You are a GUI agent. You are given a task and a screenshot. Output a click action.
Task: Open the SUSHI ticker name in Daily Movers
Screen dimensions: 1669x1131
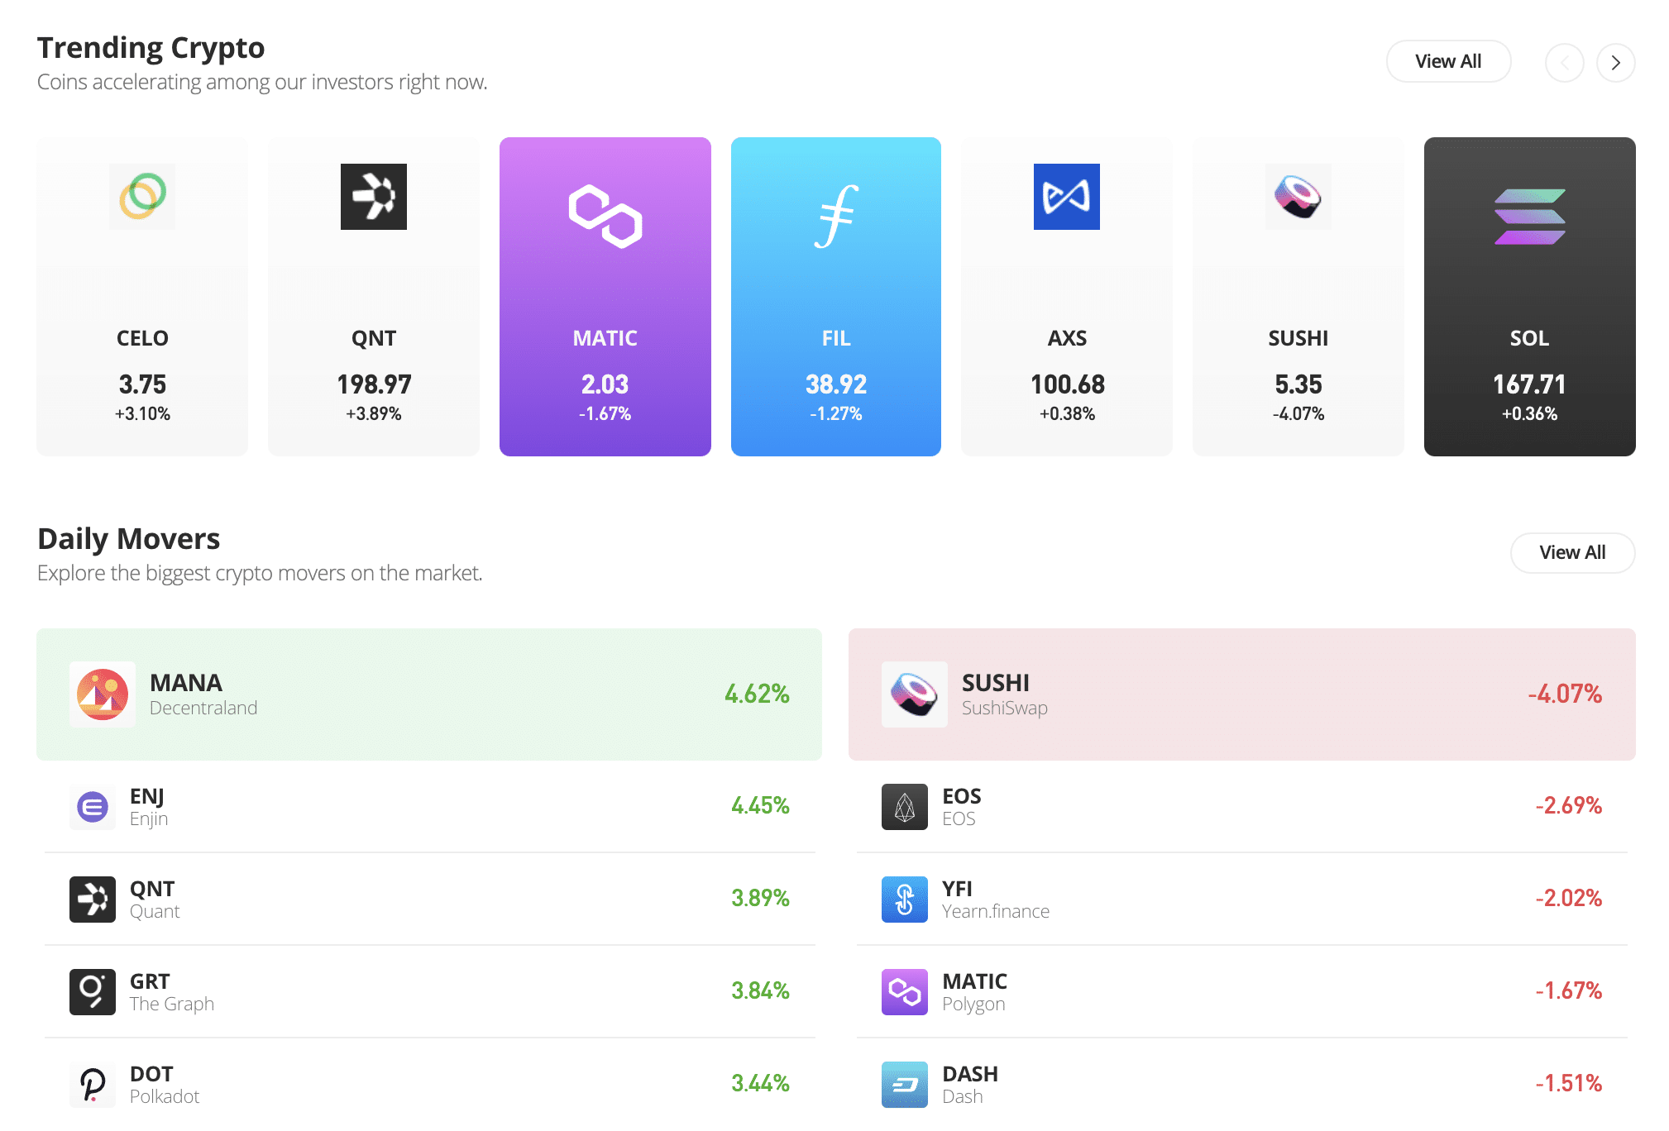point(996,683)
